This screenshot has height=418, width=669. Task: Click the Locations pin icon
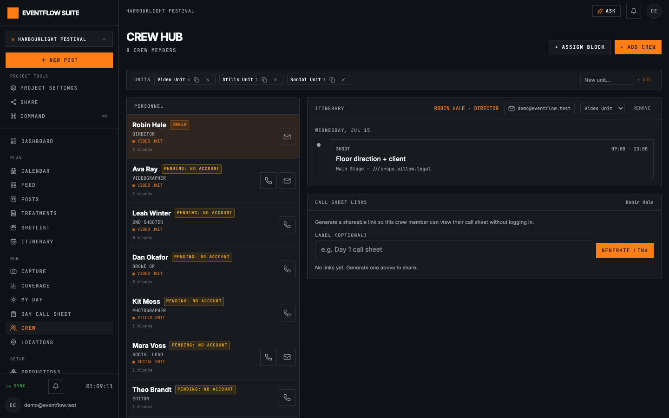tap(13, 342)
